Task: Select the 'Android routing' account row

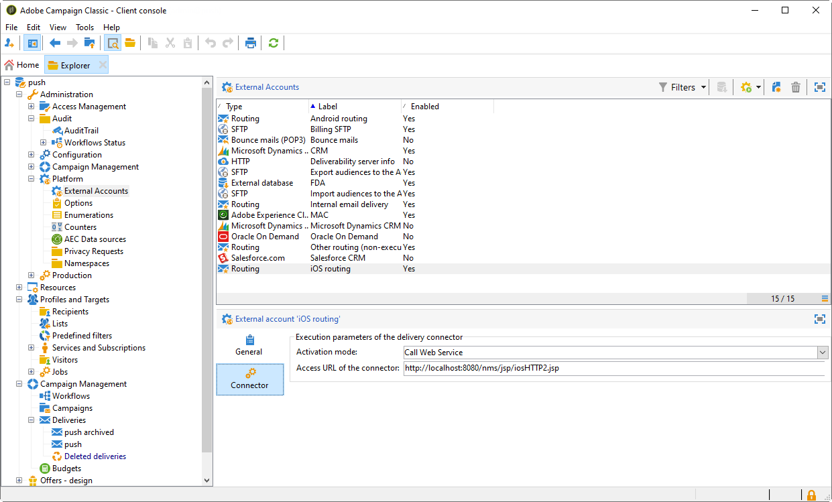Action: [523, 119]
